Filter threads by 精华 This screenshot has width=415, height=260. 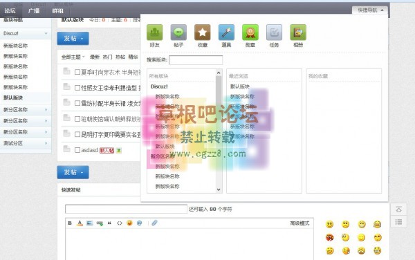pos(133,57)
